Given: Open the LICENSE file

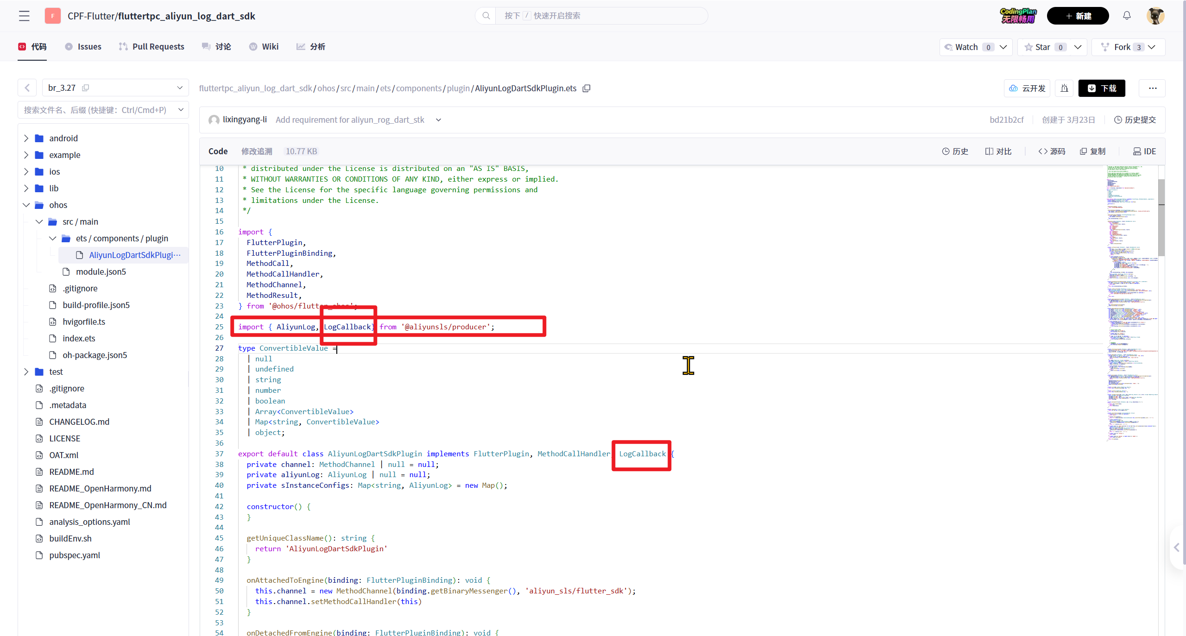Looking at the screenshot, I should 65,438.
